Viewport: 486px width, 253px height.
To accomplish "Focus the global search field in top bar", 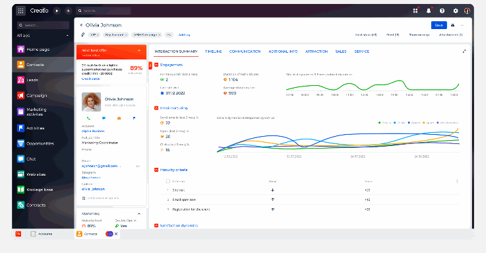I will pos(104,11).
